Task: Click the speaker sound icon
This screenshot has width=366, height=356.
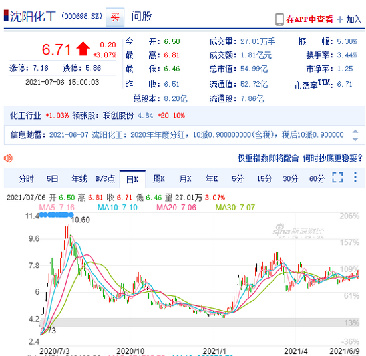Action: click(x=8, y=158)
